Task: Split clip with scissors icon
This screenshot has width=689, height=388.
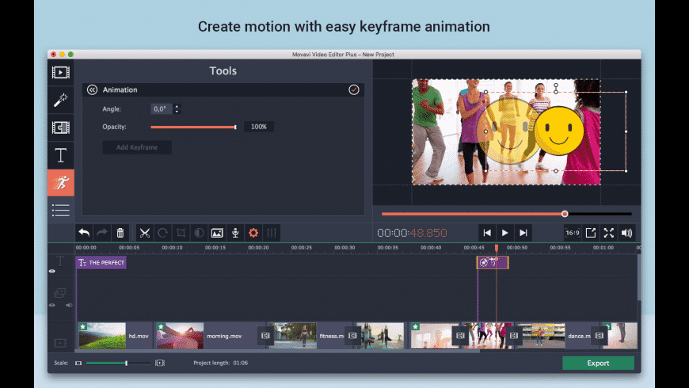Action: (x=145, y=233)
